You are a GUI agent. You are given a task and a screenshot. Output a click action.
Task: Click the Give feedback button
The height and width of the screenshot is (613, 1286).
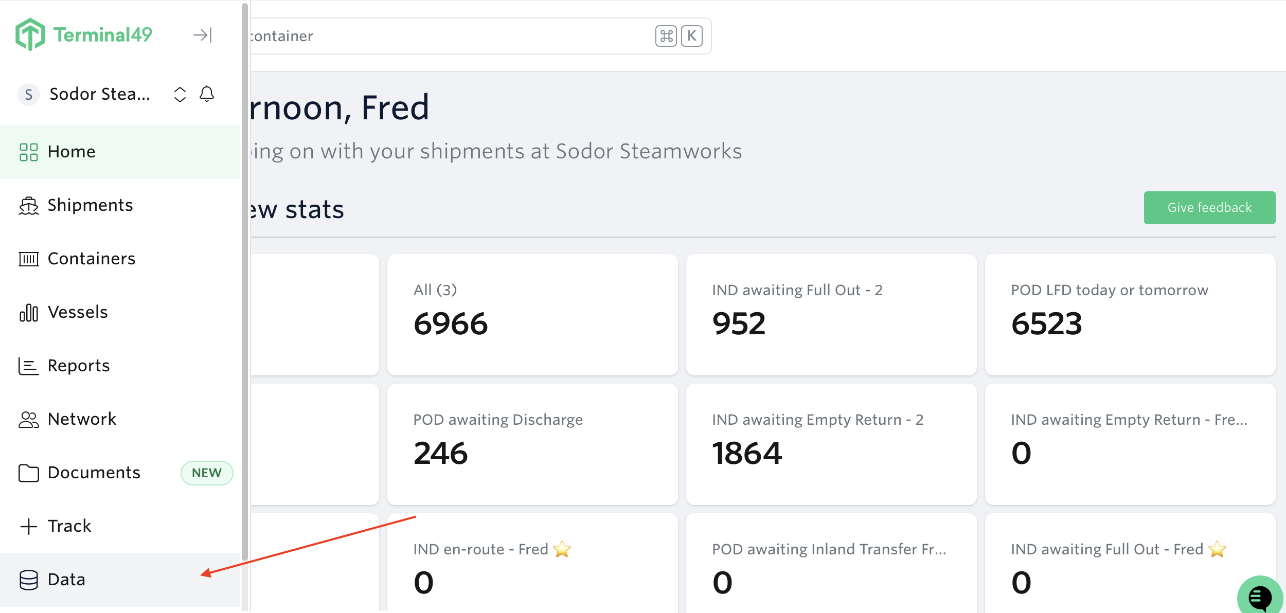(1209, 208)
